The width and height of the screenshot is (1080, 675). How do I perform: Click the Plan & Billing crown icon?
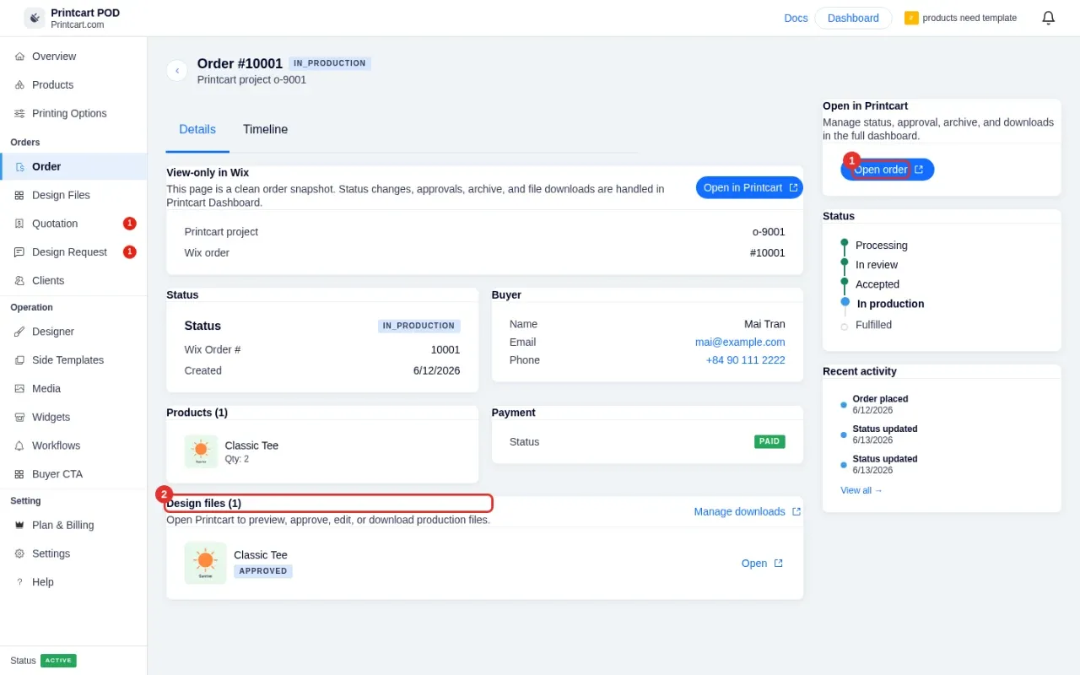pos(19,525)
